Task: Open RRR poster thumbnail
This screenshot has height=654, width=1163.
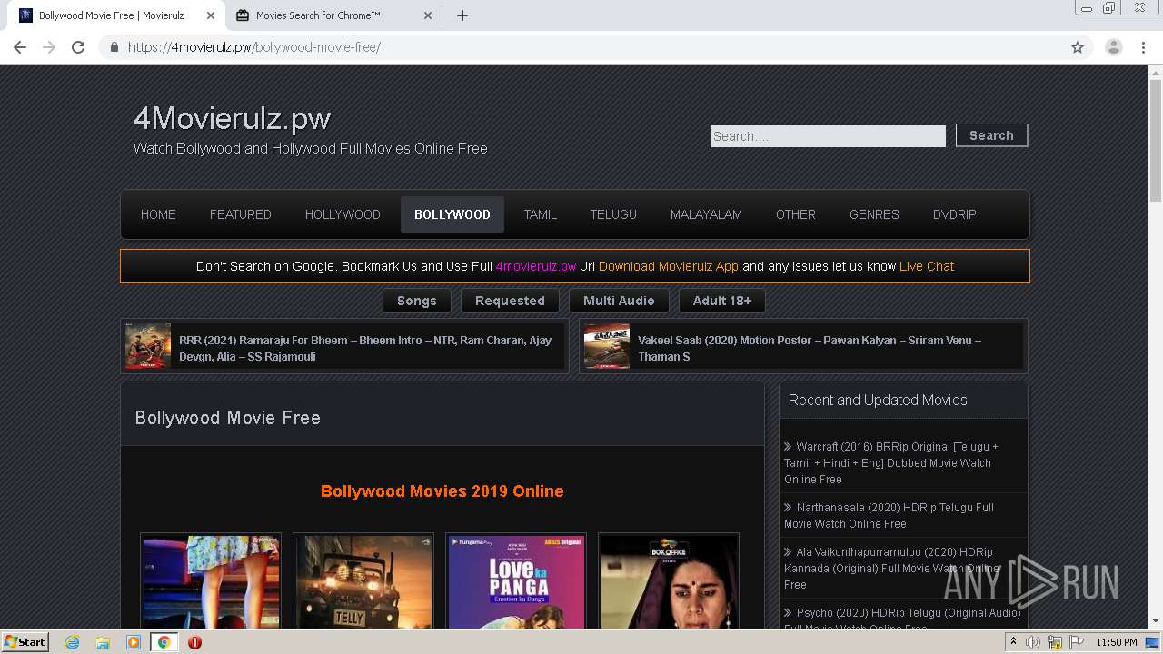Action: click(148, 346)
